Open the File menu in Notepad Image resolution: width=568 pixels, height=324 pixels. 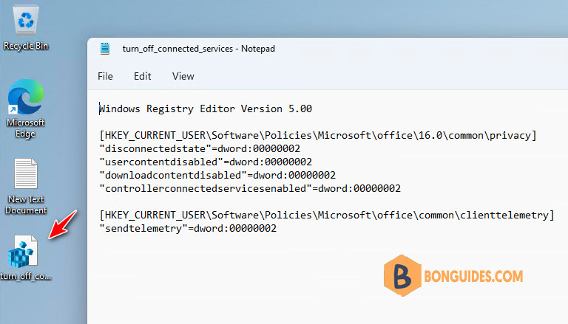tap(105, 76)
